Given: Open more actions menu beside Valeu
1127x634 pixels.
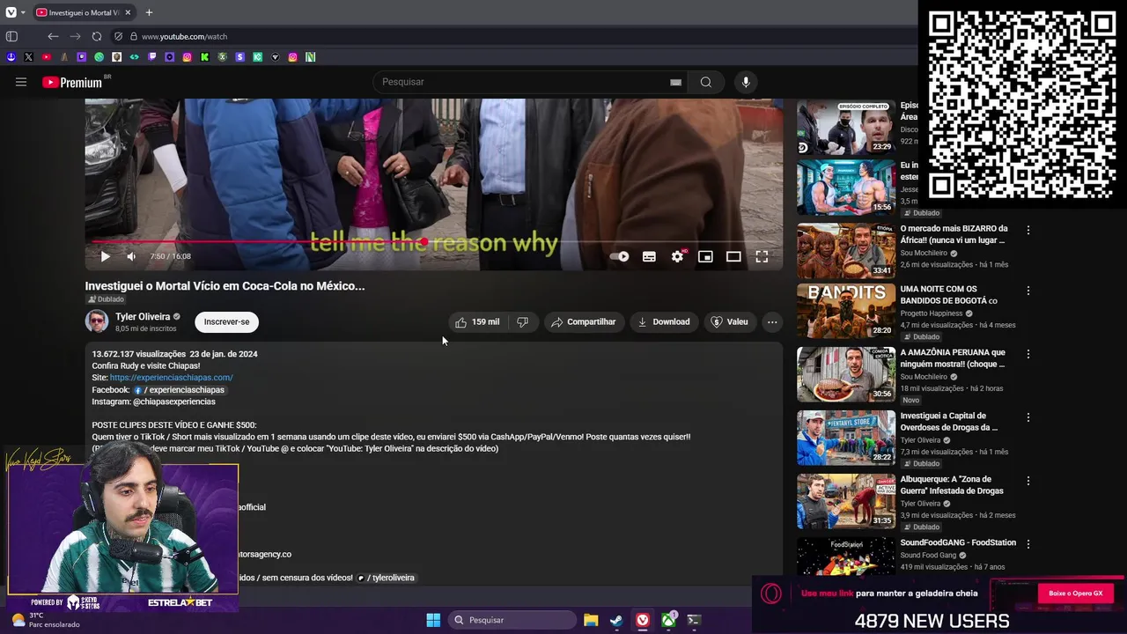Looking at the screenshot, I should 772,322.
